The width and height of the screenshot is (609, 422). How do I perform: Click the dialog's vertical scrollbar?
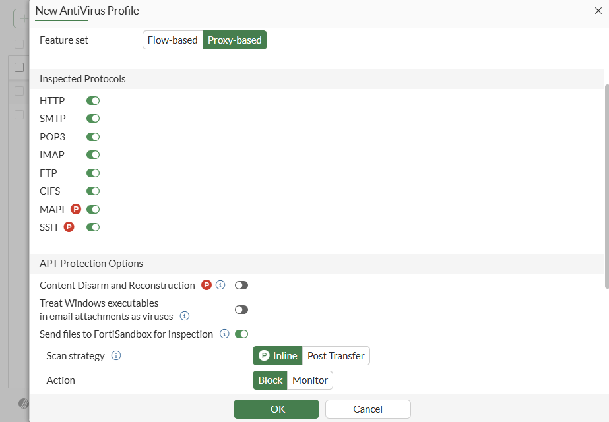pos(606,185)
